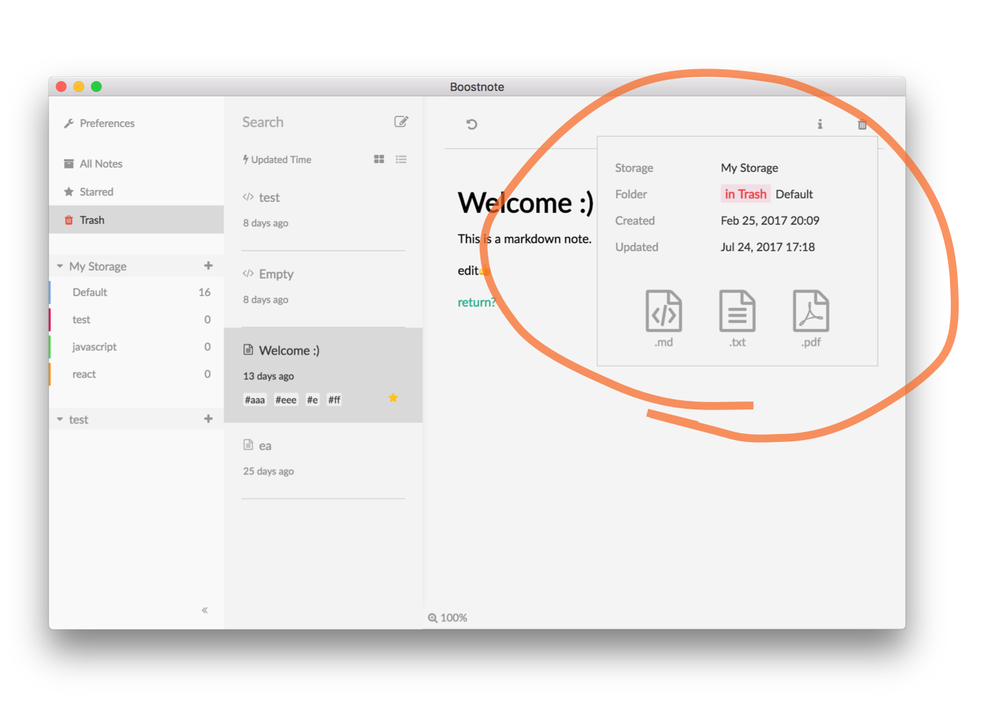Viewport: 982px width, 707px height.
Task: Click the My Storage value in the info panel
Action: (x=749, y=168)
